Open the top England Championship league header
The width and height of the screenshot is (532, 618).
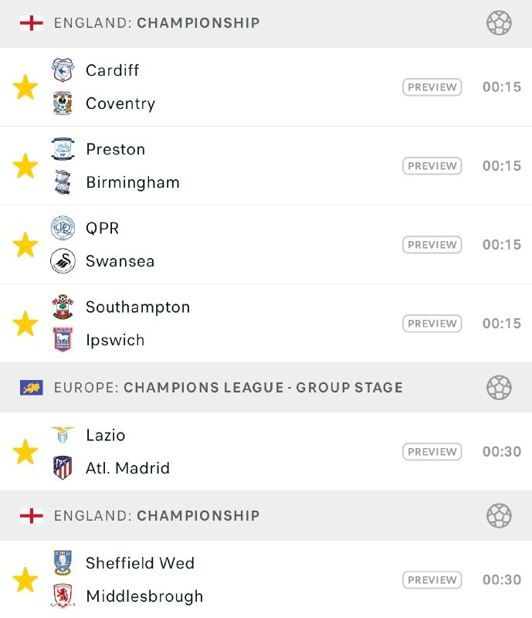[x=158, y=23]
